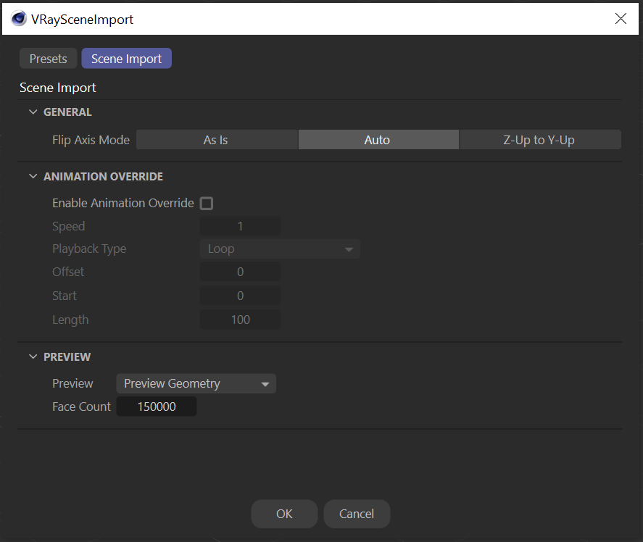Enable the Animation Override checkbox
This screenshot has height=542, width=643.
(x=207, y=204)
